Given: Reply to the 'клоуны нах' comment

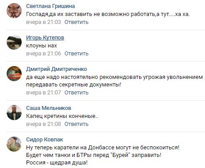Looking at the screenshot, I should [76, 54].
